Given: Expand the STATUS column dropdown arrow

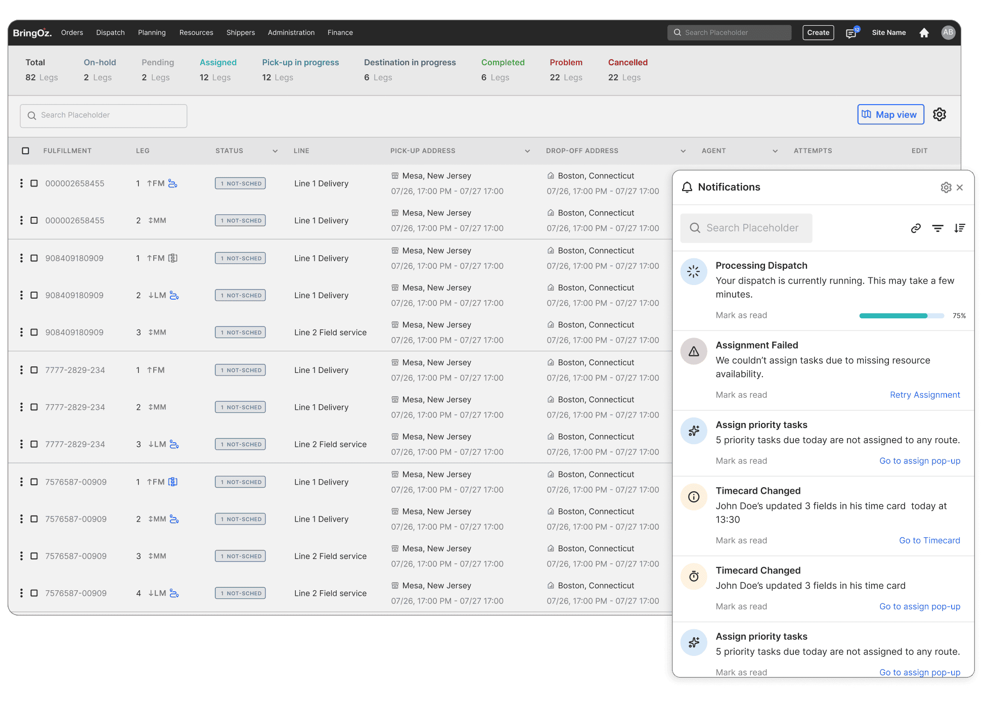Looking at the screenshot, I should [x=275, y=151].
